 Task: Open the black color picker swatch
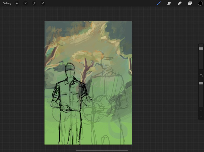coord(200,3)
